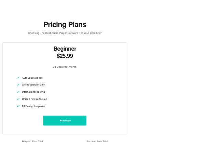Click the checkmark icon beside Auto update mode
The image size is (205, 158).
(x=18, y=78)
